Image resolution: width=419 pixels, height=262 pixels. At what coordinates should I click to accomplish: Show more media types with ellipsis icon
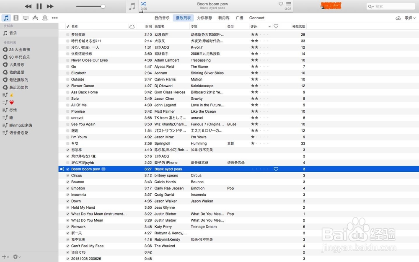coord(55,18)
